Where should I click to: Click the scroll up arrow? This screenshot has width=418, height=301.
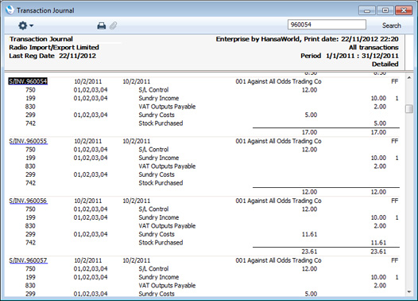[409, 77]
